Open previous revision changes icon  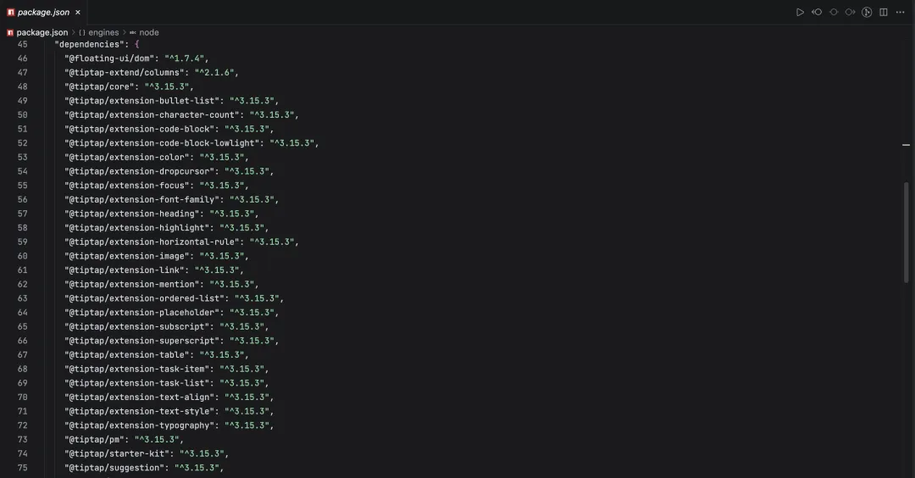click(x=817, y=12)
